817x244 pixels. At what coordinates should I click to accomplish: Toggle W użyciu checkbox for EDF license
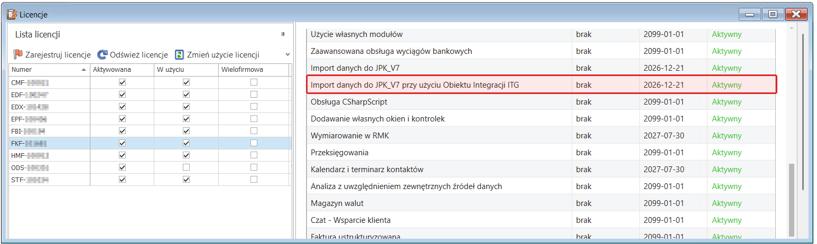[186, 95]
